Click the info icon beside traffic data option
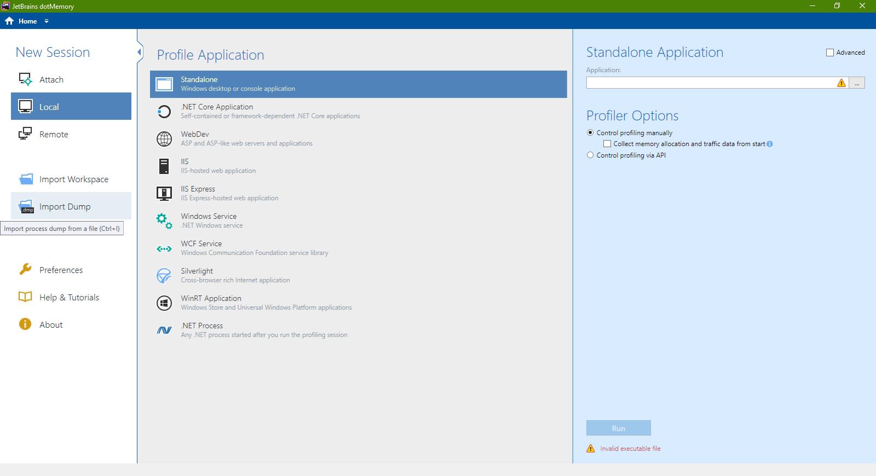 click(770, 144)
